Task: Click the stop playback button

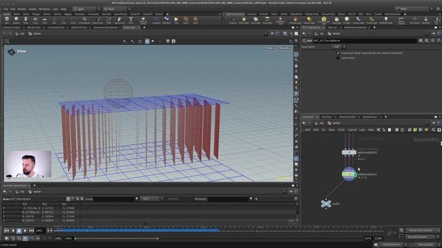Action: [19, 231]
